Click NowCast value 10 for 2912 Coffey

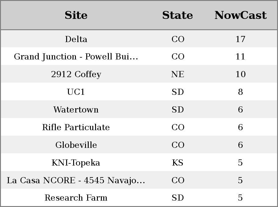pyautogui.click(x=241, y=74)
